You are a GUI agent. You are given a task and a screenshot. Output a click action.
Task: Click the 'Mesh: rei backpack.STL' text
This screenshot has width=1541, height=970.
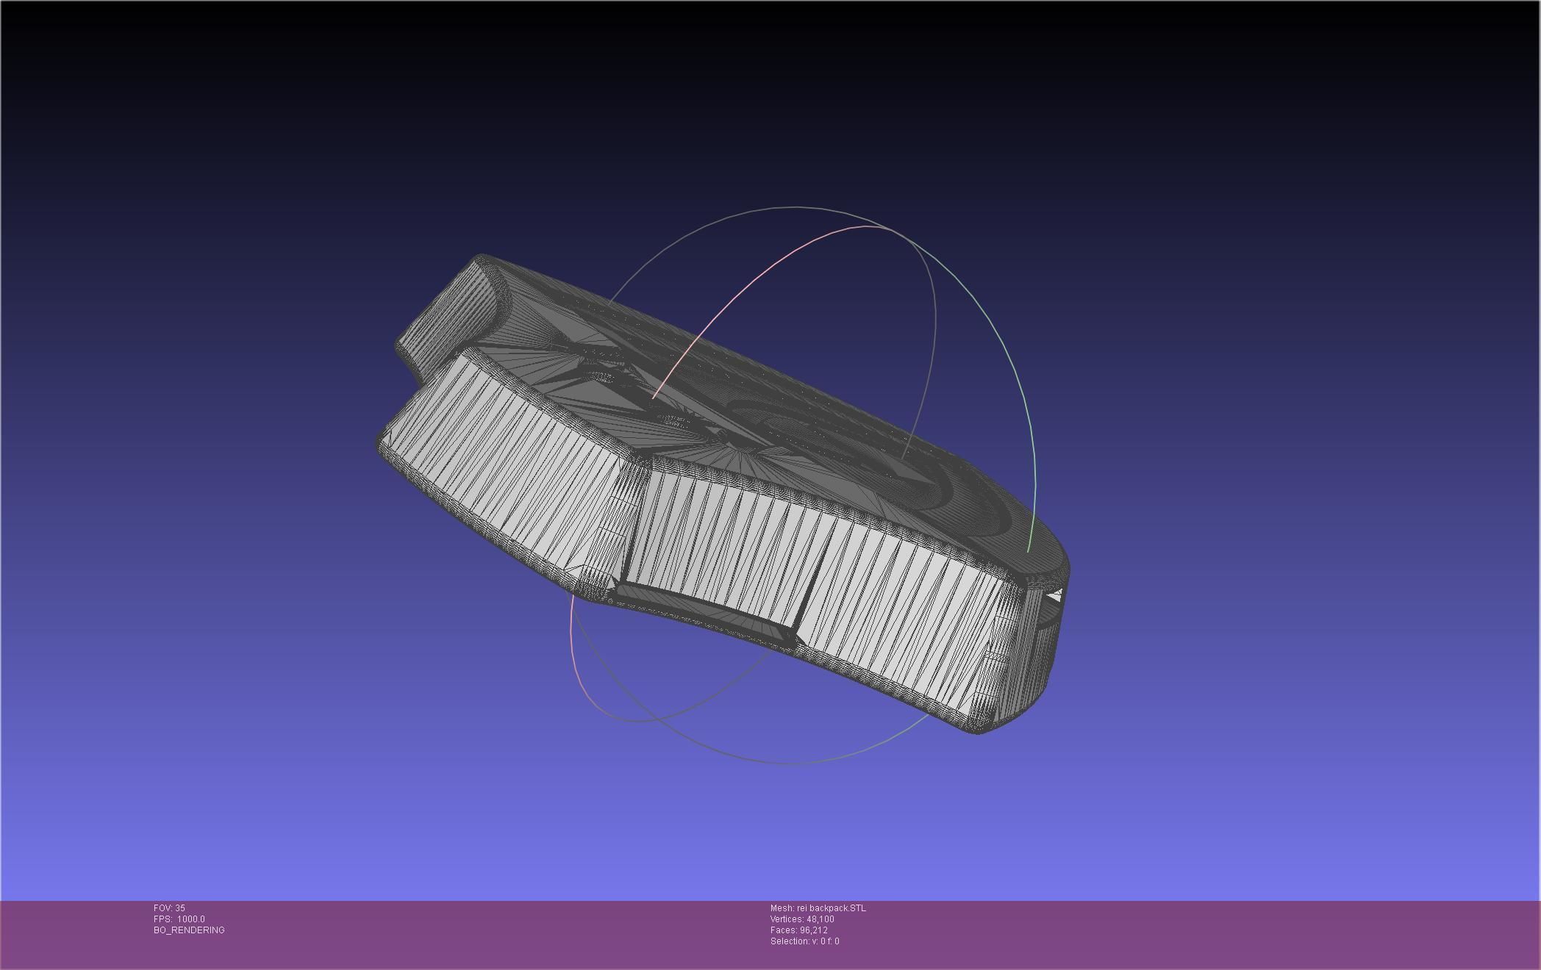818,908
